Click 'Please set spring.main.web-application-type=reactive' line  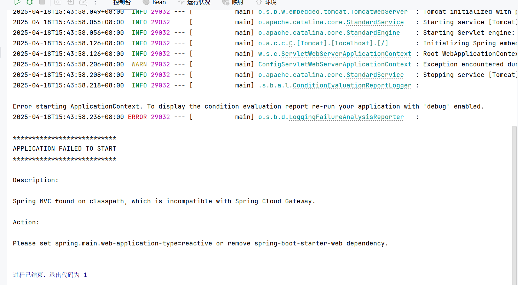click(200, 244)
